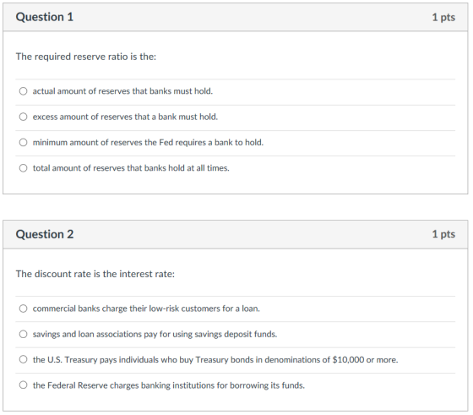Select radio button for 'actual amount of reserves'
Screen dimensions: 473x415
tap(24, 91)
